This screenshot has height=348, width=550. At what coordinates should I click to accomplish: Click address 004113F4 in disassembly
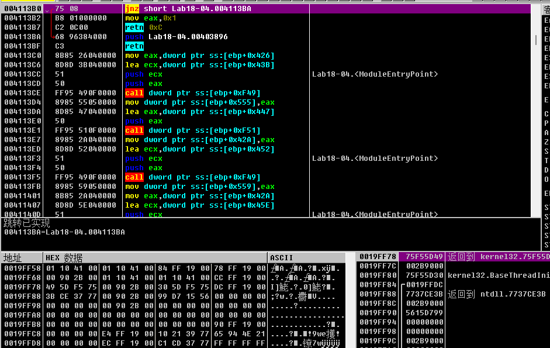click(x=22, y=168)
